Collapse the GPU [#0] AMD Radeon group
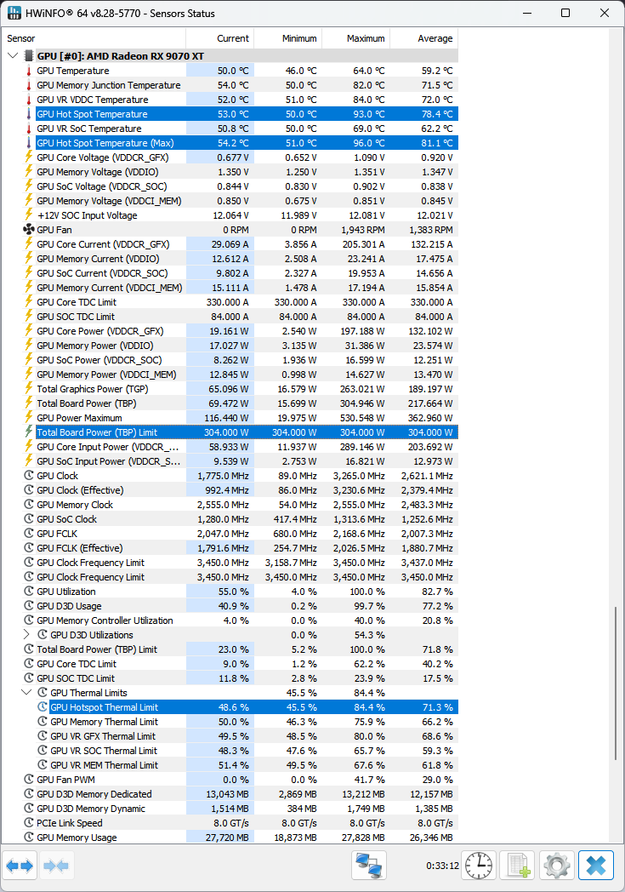This screenshot has height=892, width=625. 13,56
